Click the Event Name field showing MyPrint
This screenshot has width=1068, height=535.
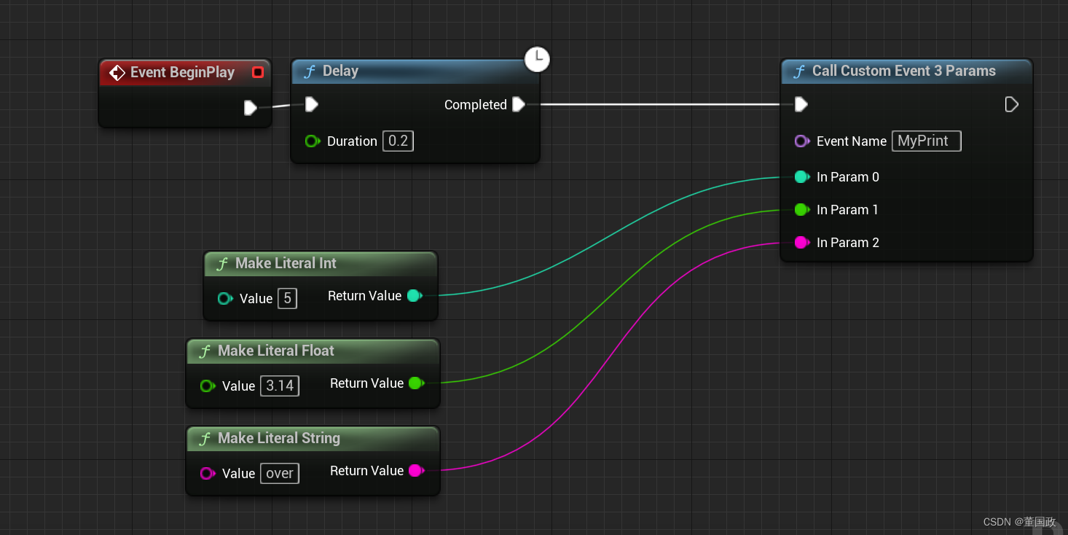point(926,141)
